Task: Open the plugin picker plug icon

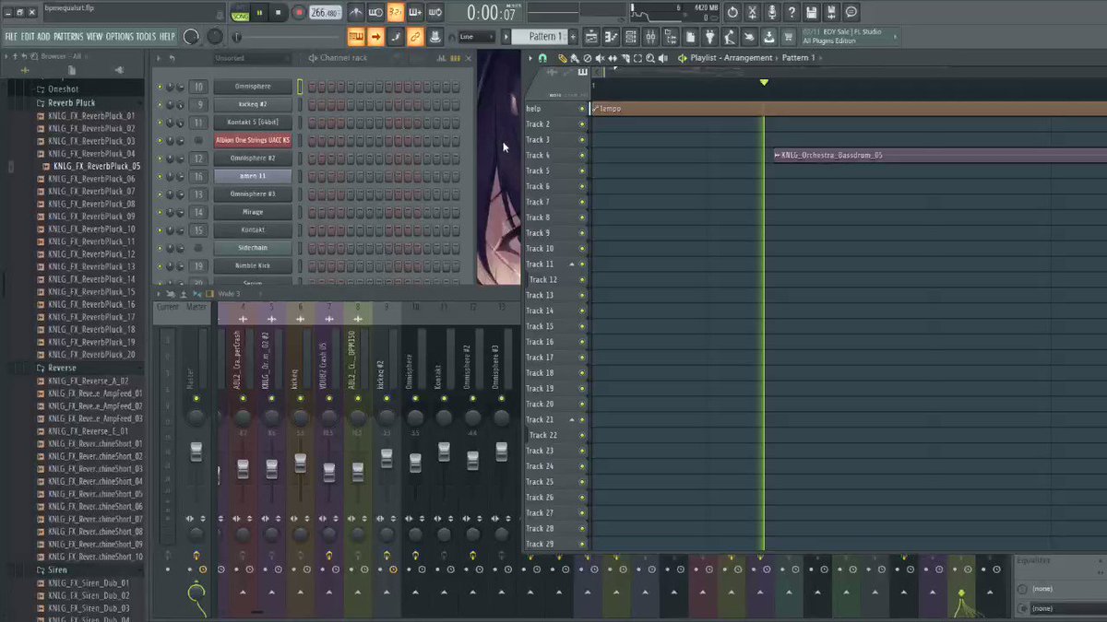Action: click(710, 36)
